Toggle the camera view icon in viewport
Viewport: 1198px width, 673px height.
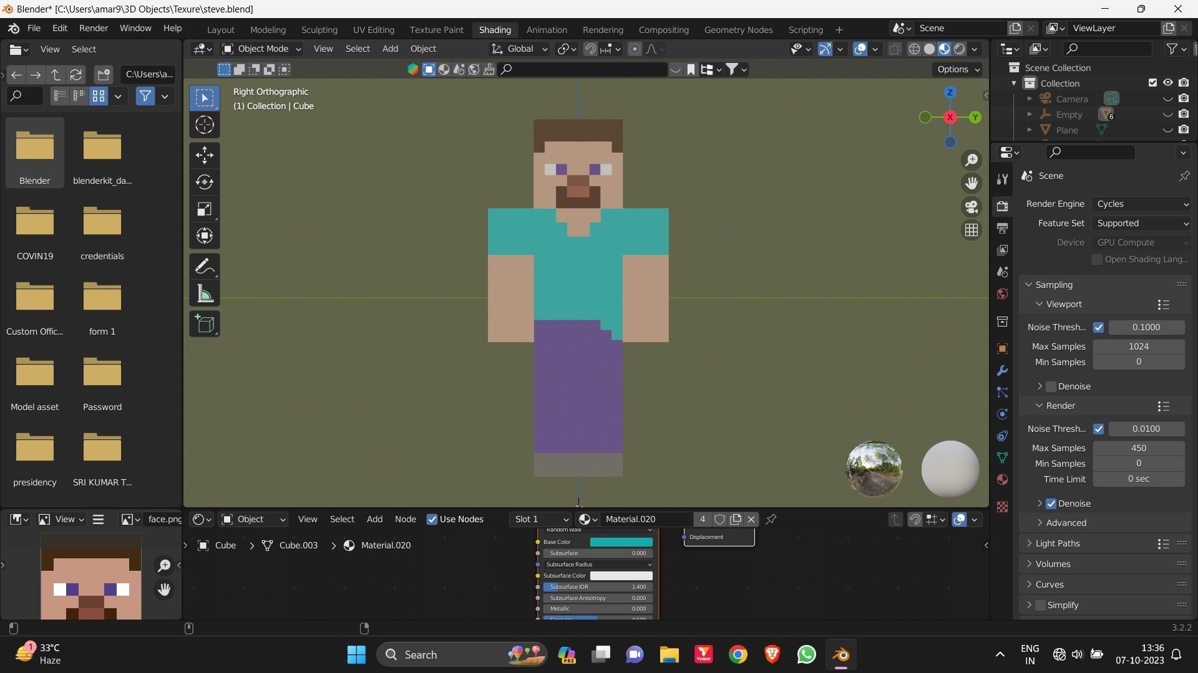click(x=972, y=206)
